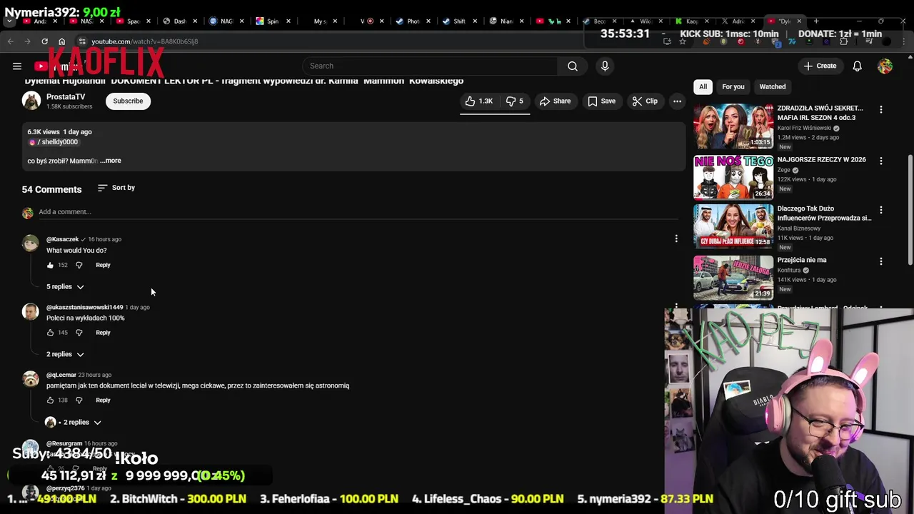
Task: Switch to the Shift browser tab
Action: tap(459, 21)
